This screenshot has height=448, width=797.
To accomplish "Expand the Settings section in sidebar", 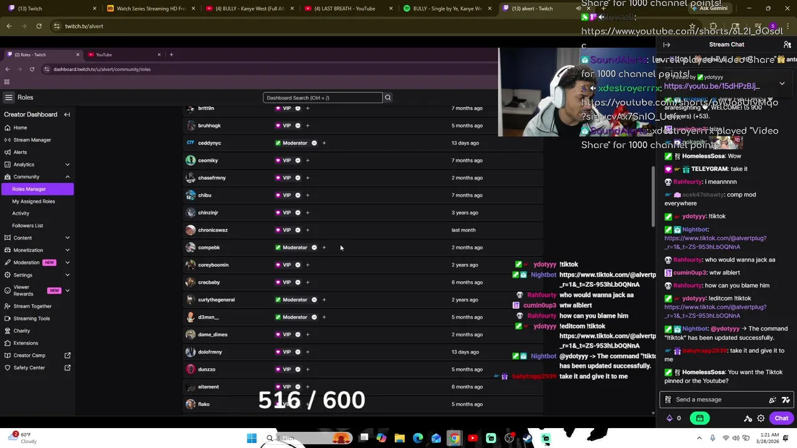I will (67, 275).
